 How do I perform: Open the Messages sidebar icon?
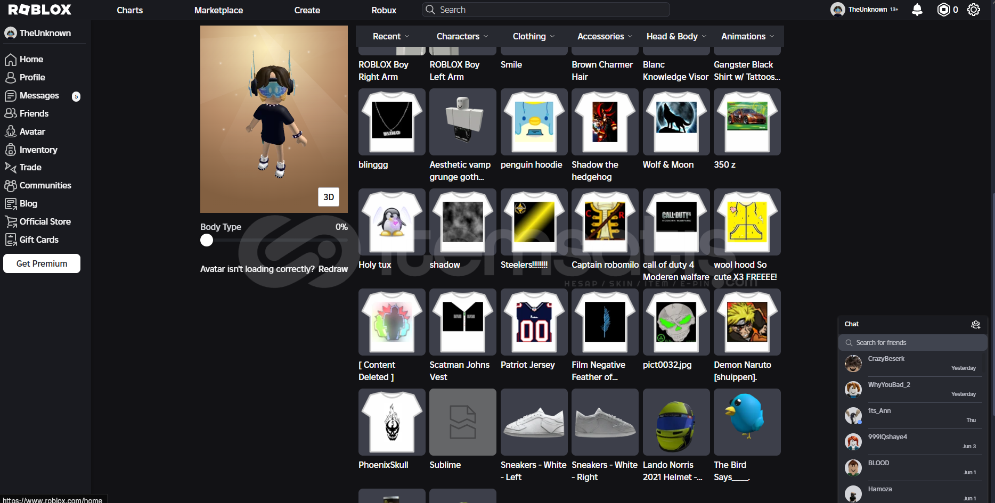[11, 96]
